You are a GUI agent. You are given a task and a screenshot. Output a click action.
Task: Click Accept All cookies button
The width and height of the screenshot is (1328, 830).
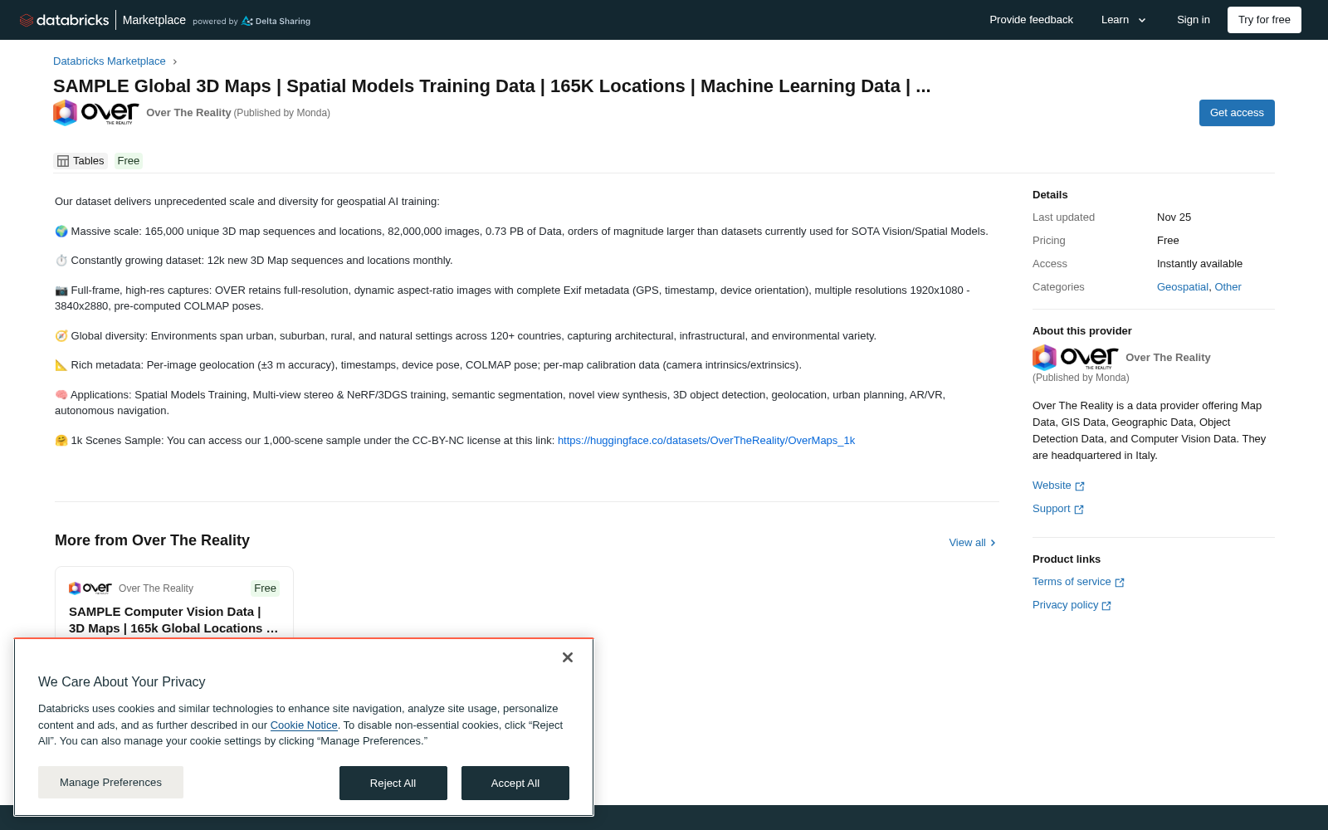515,784
